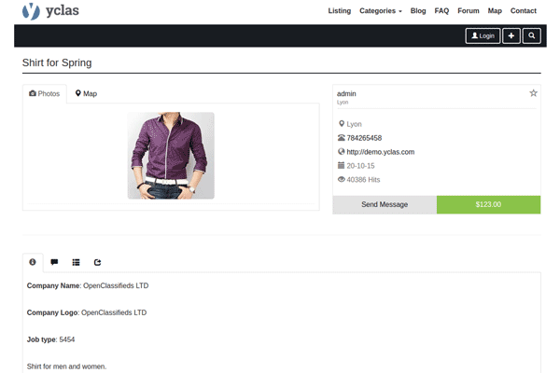Click the green $123.00 price button
The width and height of the screenshot is (560, 373).
[488, 204]
